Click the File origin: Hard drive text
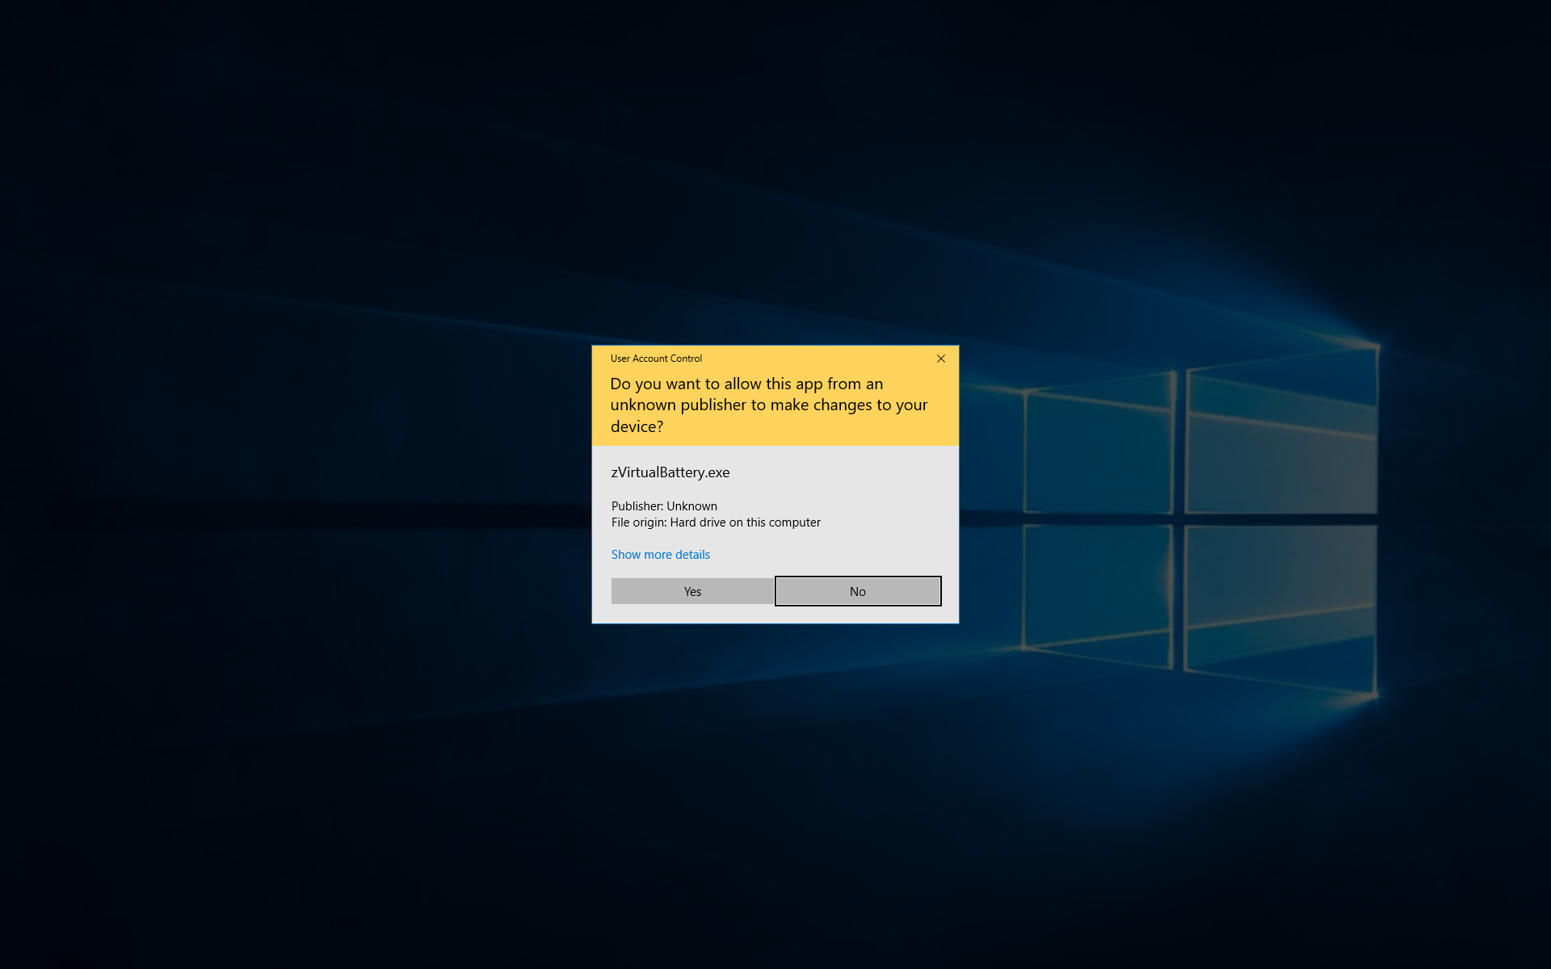The height and width of the screenshot is (969, 1551). tap(716, 522)
